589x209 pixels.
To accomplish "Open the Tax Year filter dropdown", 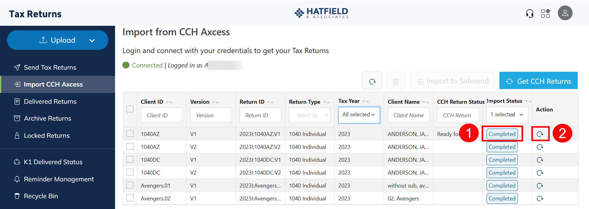I will tap(359, 115).
